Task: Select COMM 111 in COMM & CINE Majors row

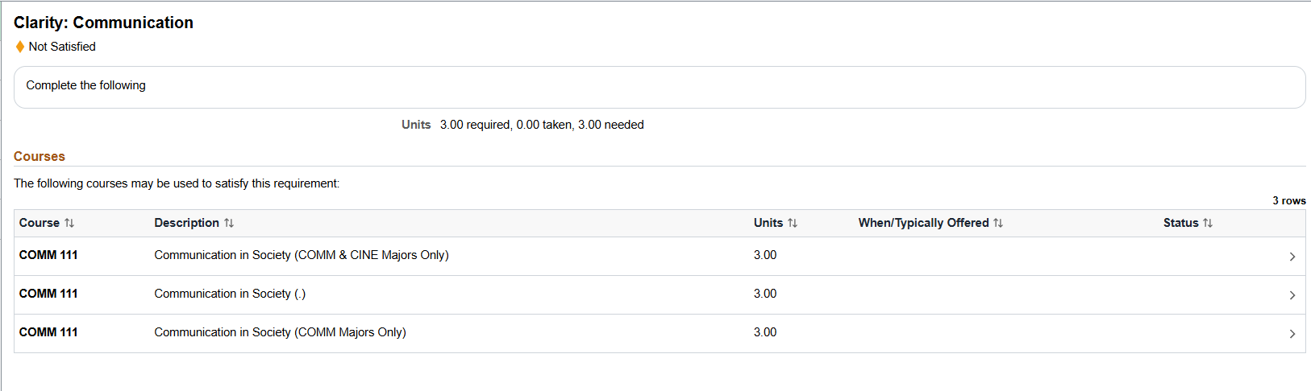Action: tap(48, 255)
